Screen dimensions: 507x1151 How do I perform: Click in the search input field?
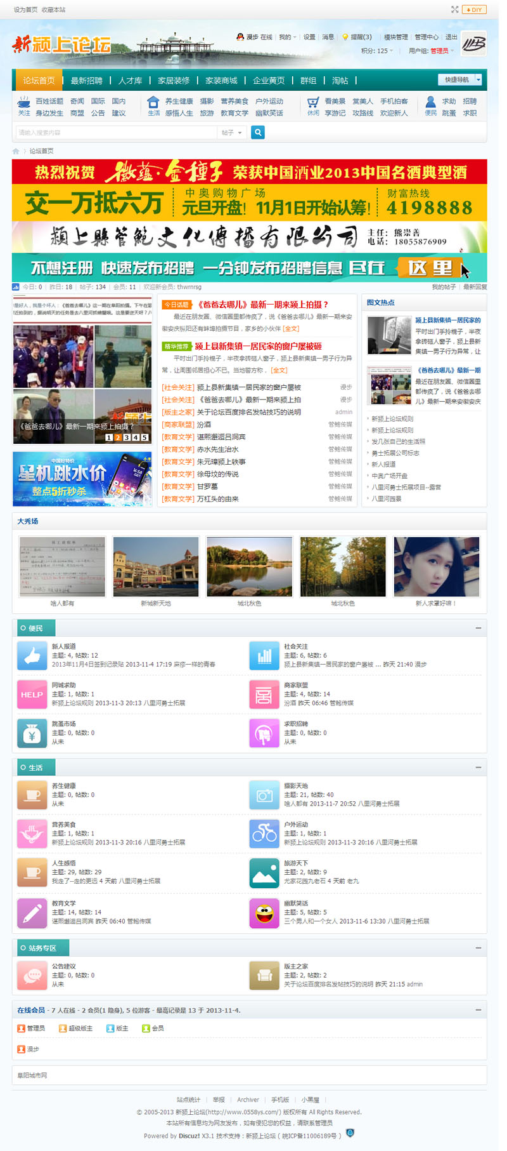click(117, 133)
